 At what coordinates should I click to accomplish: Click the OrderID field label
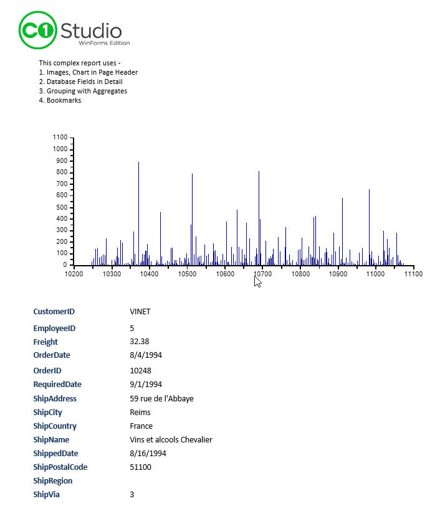[x=47, y=371]
